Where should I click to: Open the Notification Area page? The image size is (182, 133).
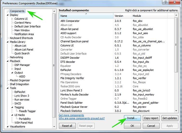tap(24, 34)
